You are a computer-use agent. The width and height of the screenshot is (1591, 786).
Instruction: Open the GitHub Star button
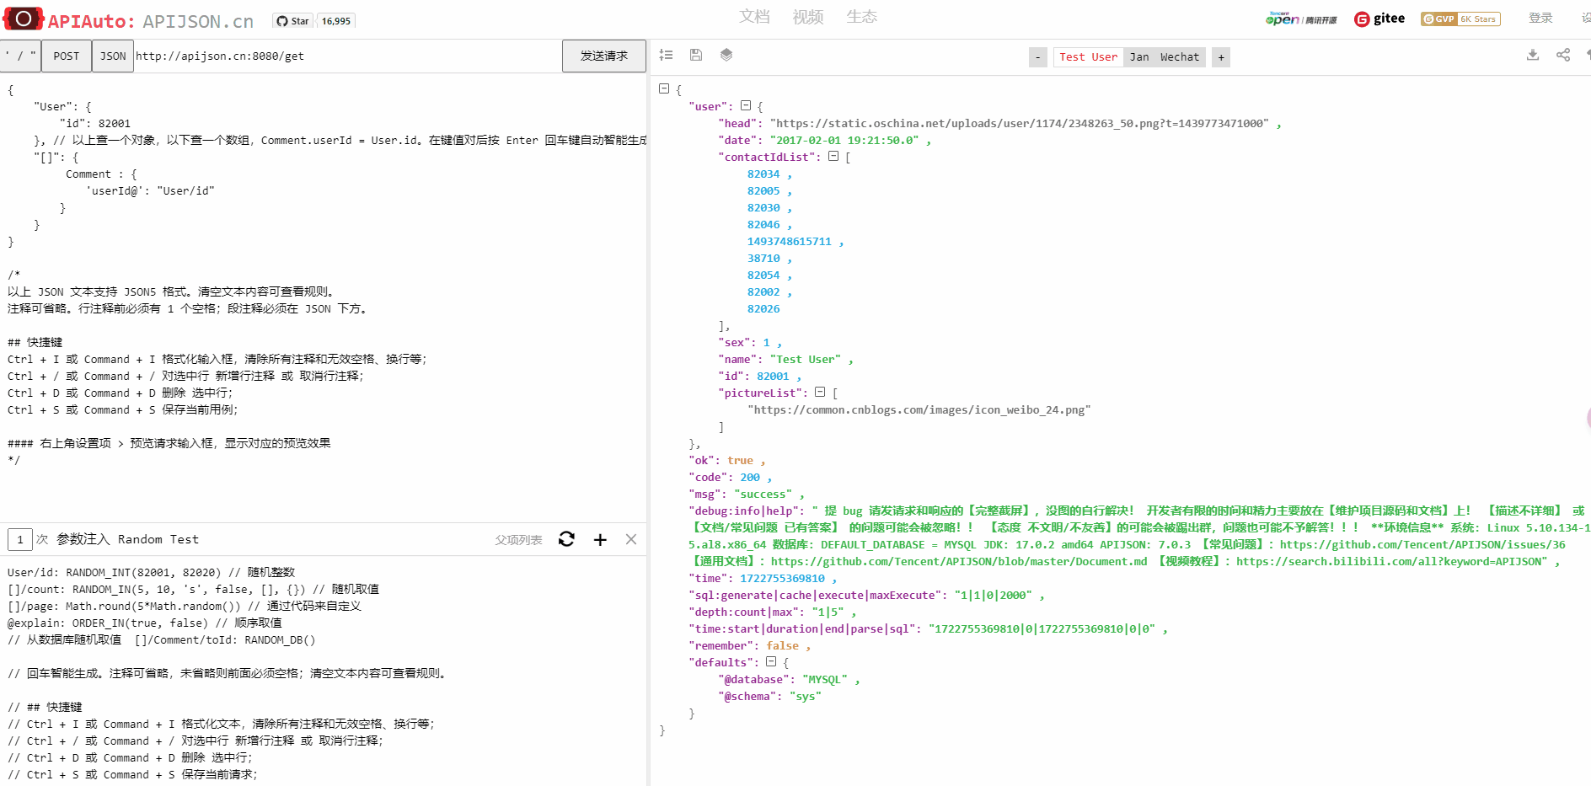[292, 21]
